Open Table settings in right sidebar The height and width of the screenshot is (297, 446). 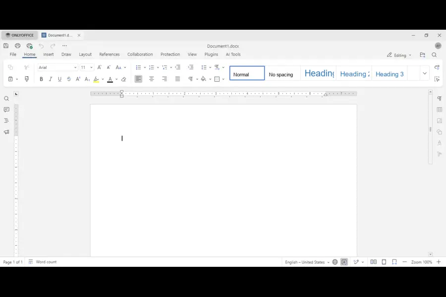pos(440,110)
